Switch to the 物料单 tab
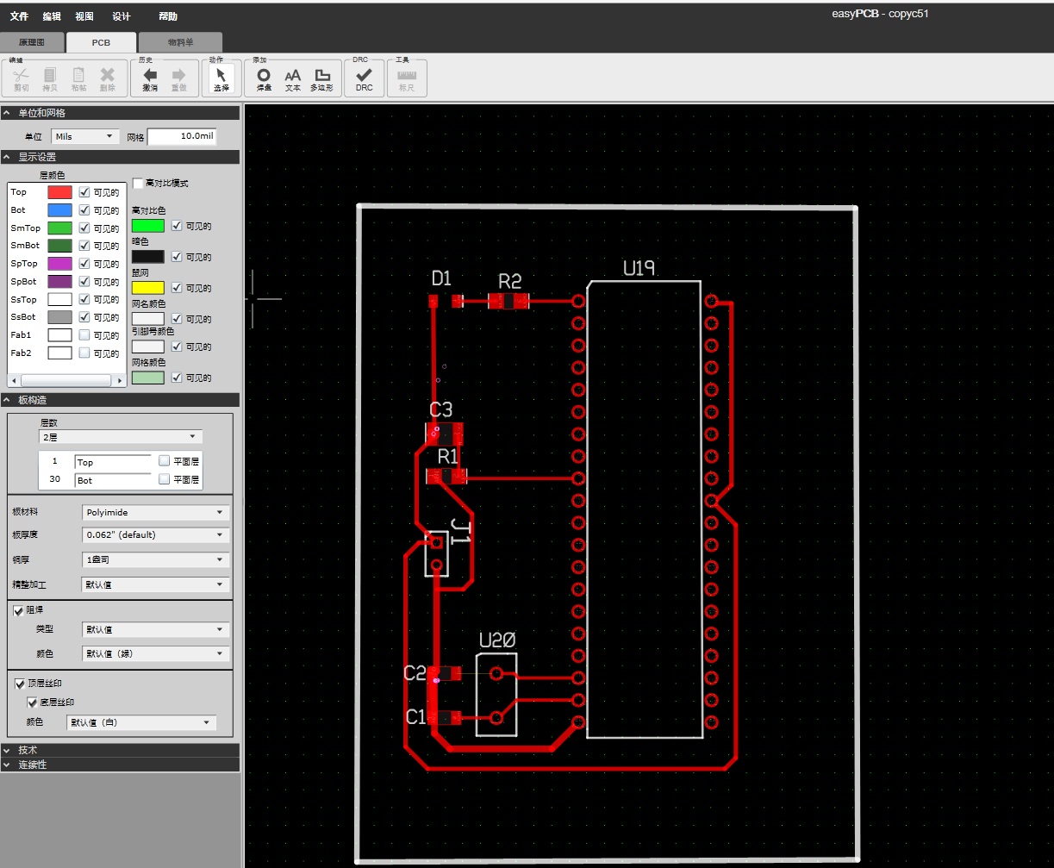 [x=180, y=42]
